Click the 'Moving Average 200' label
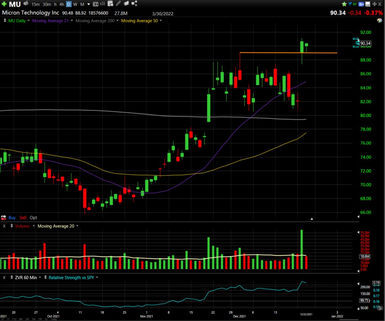The image size is (385, 321). coord(95,21)
